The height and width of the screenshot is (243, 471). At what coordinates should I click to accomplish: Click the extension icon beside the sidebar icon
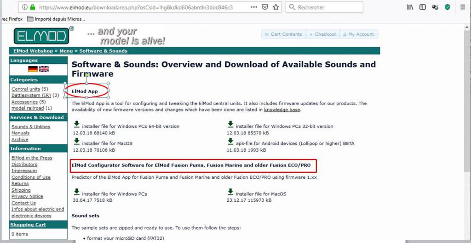point(435,7)
